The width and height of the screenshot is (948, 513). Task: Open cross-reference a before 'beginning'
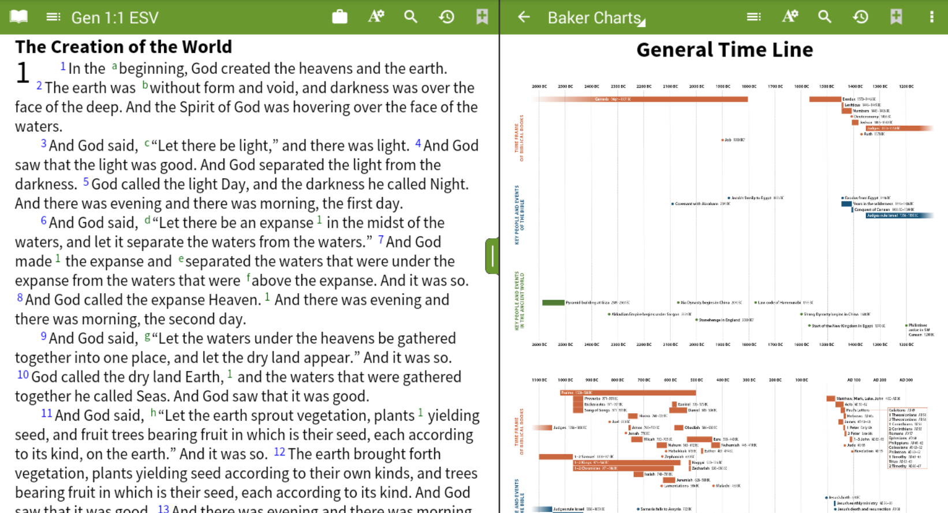[x=114, y=66]
